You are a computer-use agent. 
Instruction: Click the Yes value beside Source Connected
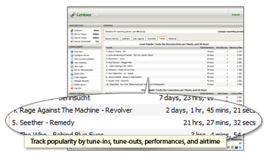[97, 41]
